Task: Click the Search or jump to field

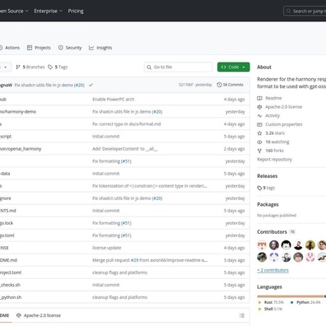Action: (305, 12)
